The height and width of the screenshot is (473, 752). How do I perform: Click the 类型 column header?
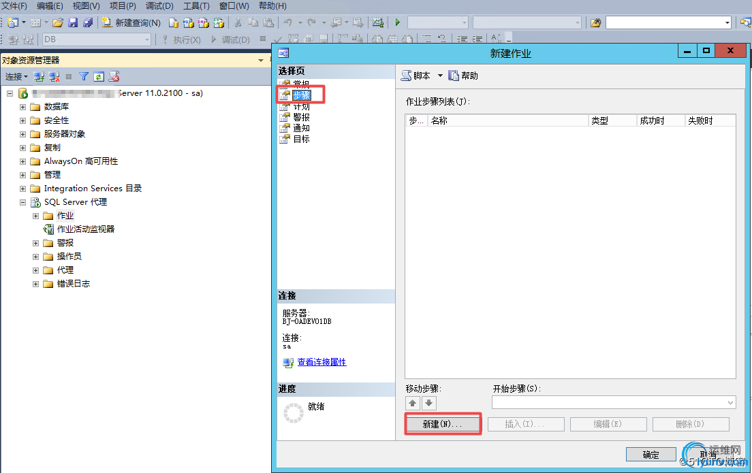point(612,120)
